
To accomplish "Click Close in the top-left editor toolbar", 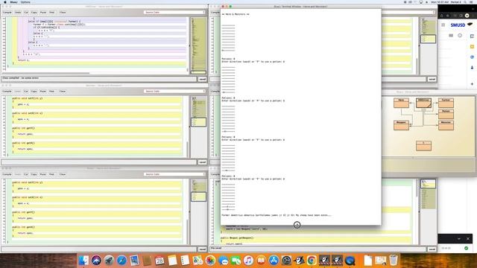I will click(63, 13).
